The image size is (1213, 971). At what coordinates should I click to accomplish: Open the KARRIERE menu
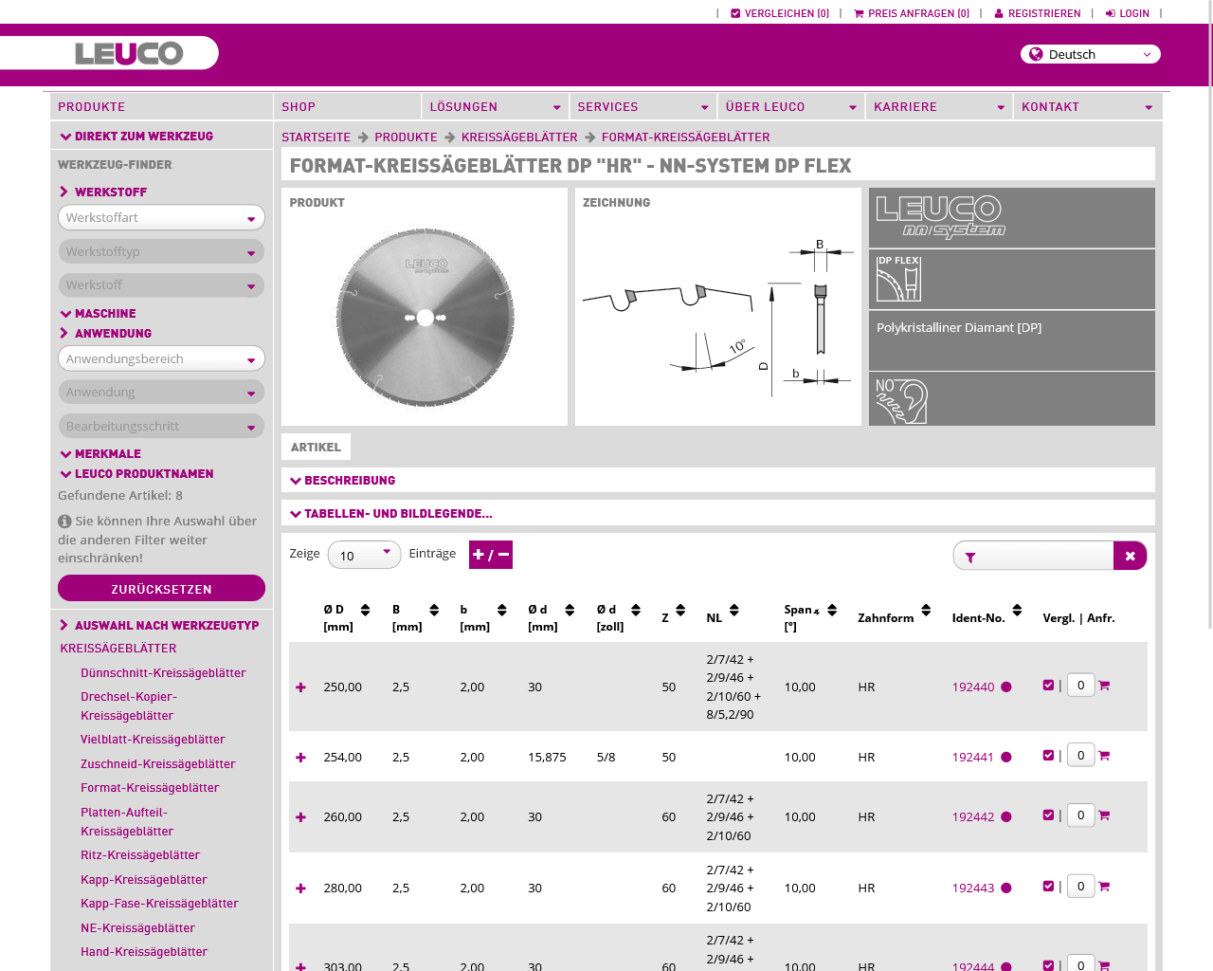[x=938, y=107]
